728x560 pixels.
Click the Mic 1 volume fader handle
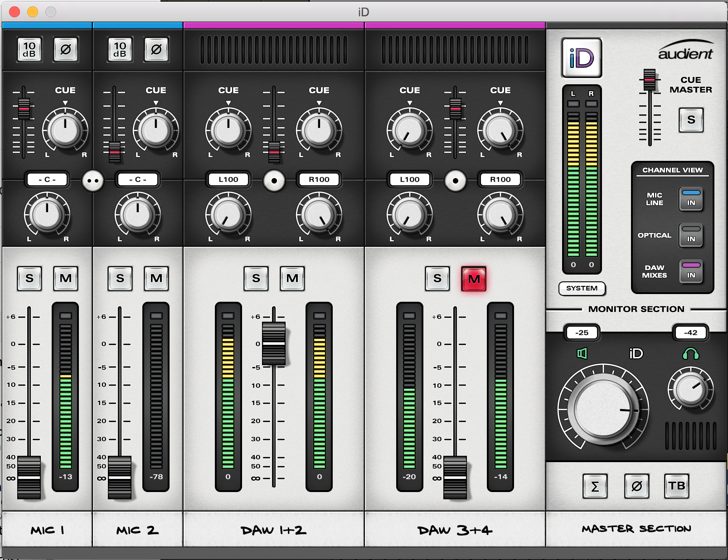tap(29, 478)
